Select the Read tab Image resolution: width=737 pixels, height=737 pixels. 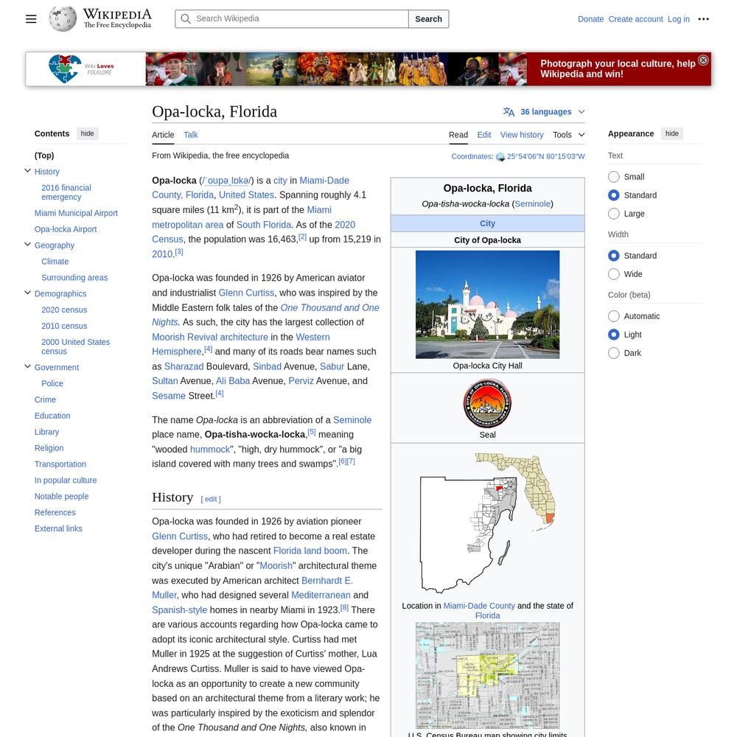click(x=458, y=135)
